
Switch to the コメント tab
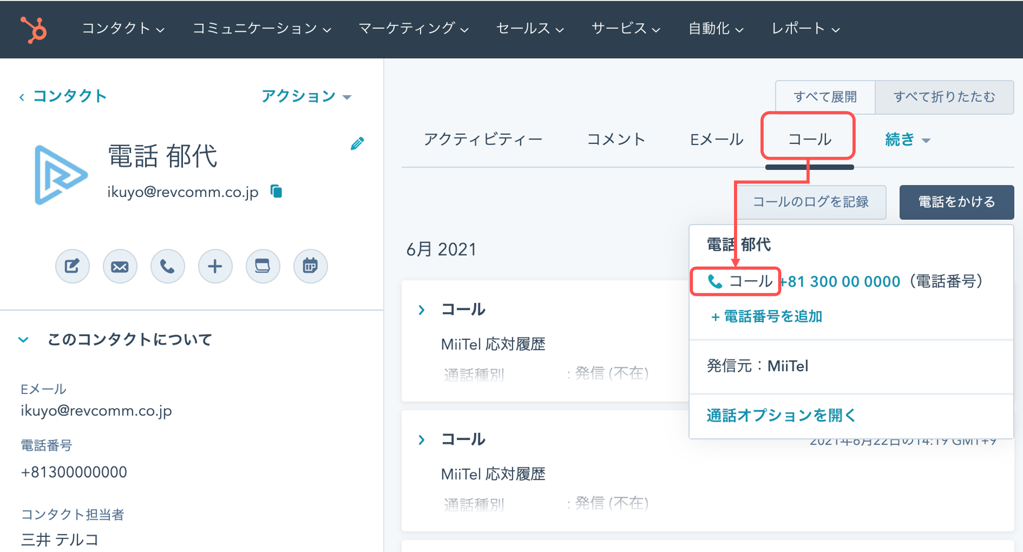pyautogui.click(x=616, y=139)
